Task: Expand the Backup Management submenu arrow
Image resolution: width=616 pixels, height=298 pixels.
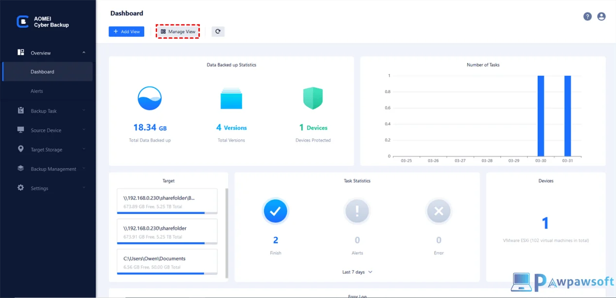Action: pyautogui.click(x=84, y=168)
